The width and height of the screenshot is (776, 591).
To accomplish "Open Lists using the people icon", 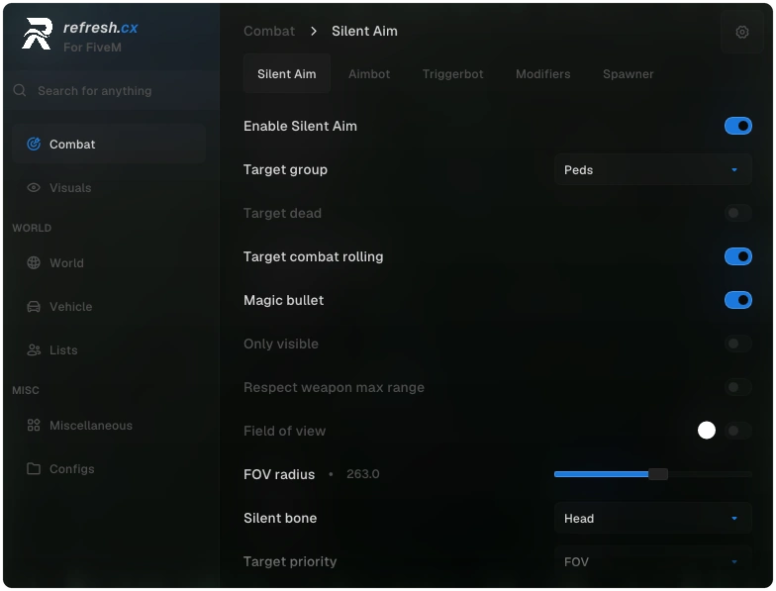I will coord(34,350).
